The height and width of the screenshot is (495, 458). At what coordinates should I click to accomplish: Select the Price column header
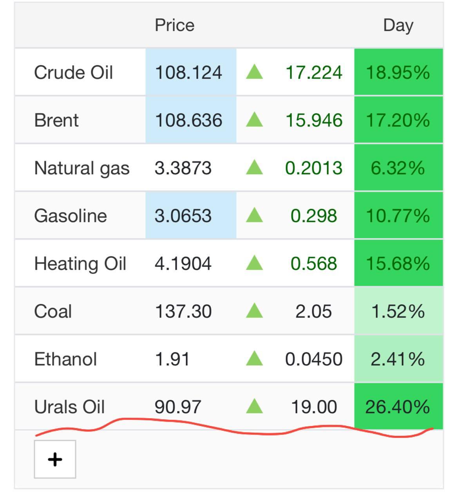click(174, 25)
